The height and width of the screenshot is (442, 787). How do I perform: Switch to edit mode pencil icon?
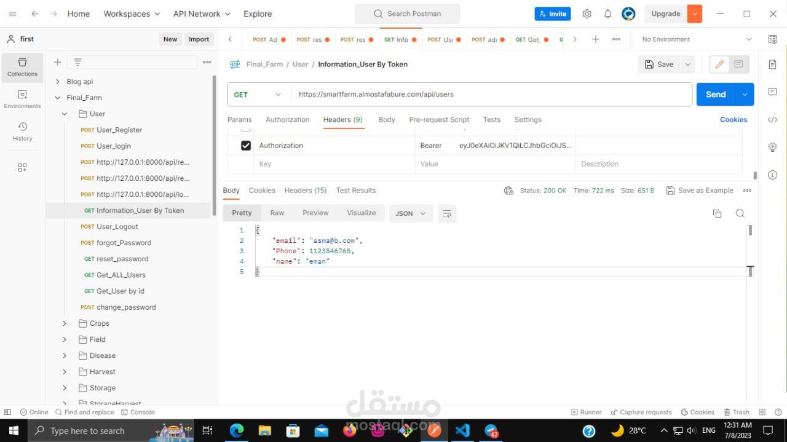(719, 64)
